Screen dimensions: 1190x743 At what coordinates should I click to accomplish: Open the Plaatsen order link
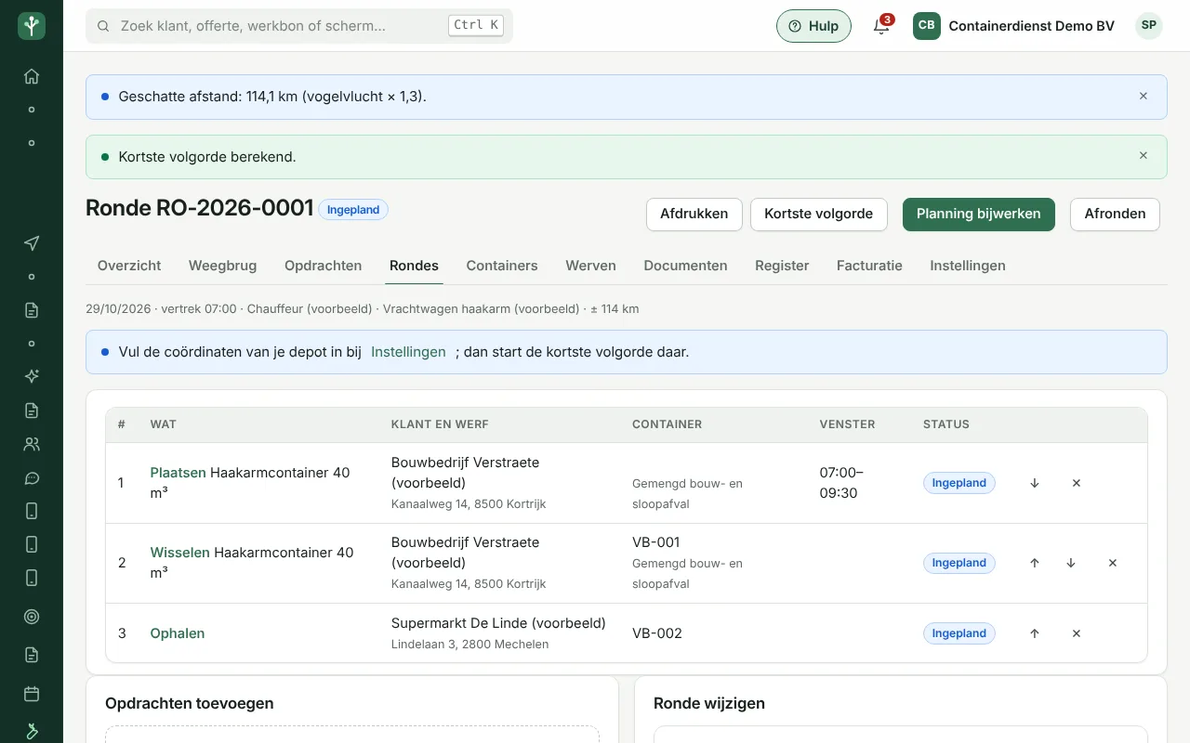(178, 473)
